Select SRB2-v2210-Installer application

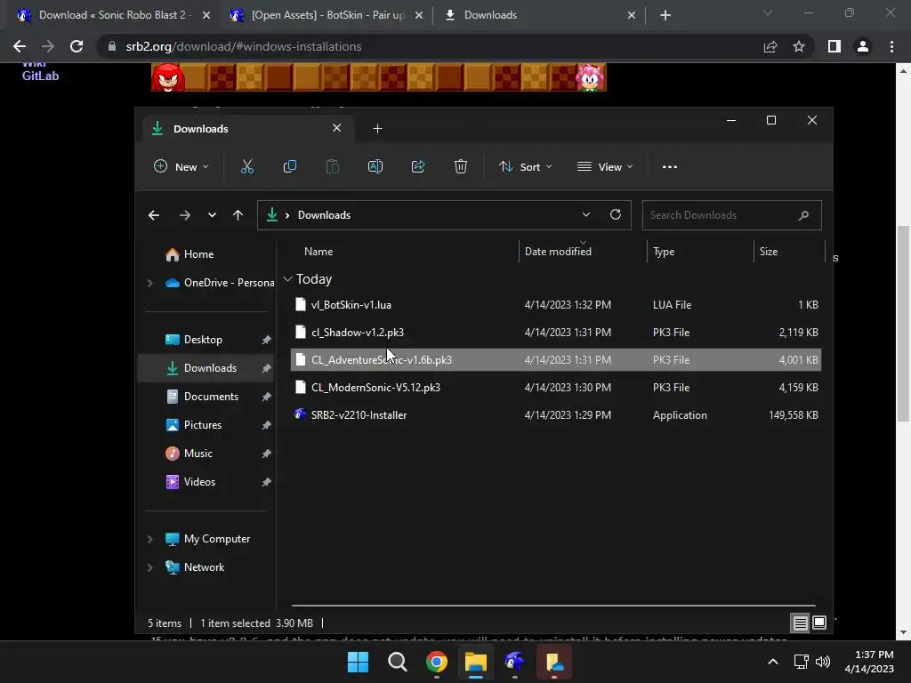click(555, 415)
